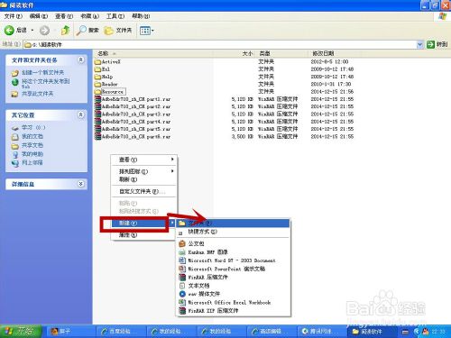Choose 属性(R) in context menu
The height and width of the screenshot is (338, 451).
pyautogui.click(x=143, y=235)
